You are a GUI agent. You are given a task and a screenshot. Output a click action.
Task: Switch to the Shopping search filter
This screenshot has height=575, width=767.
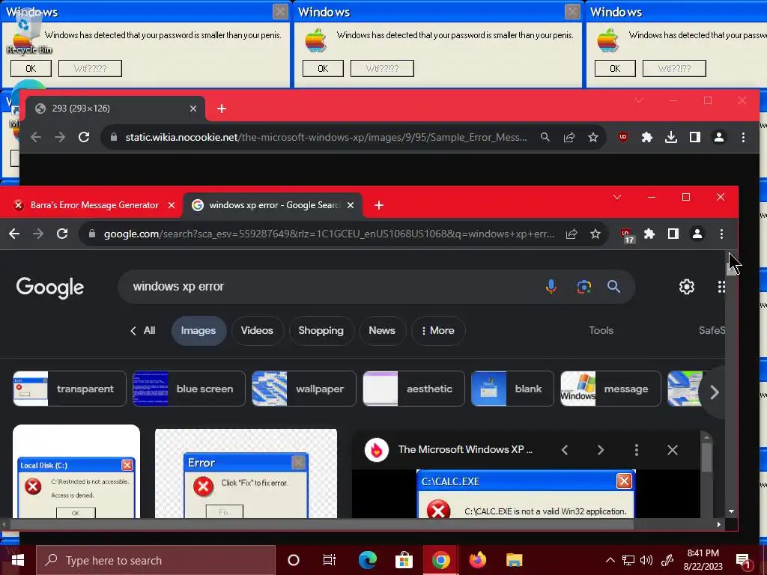tap(321, 330)
